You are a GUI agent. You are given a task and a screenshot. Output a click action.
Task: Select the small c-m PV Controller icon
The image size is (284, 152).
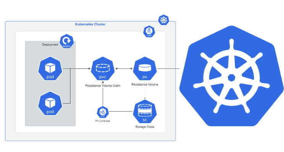(x=103, y=112)
